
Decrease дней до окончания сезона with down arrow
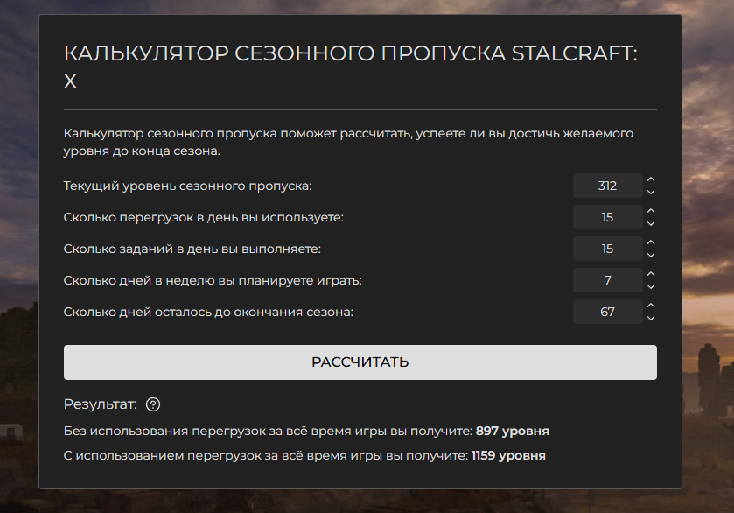click(x=650, y=317)
